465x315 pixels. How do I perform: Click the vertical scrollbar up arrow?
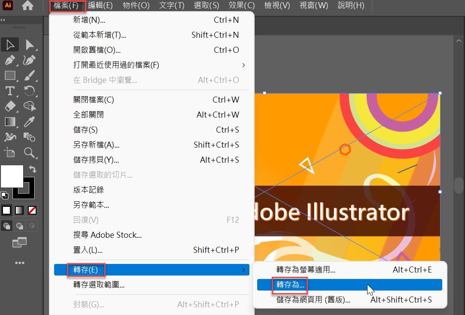point(459,41)
